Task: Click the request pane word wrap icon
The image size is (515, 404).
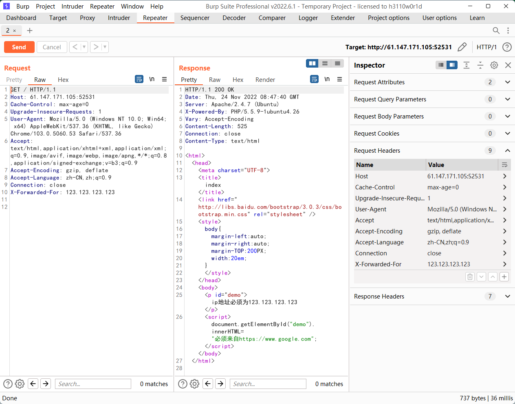Action: point(139,79)
